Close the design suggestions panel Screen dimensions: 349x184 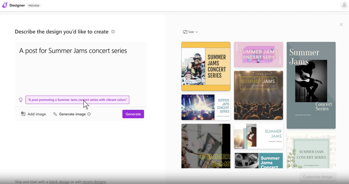[x=341, y=25]
